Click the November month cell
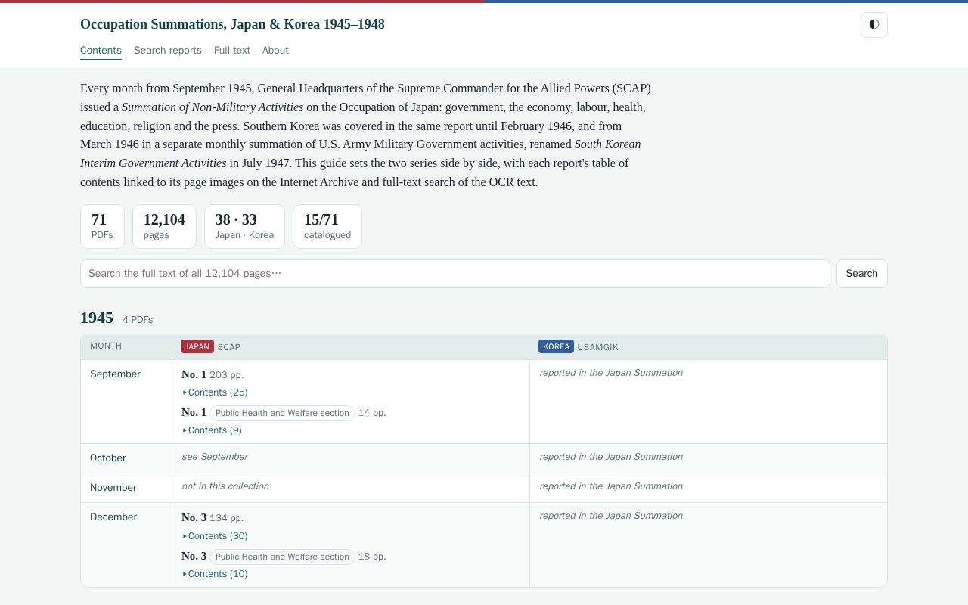This screenshot has width=968, height=605. point(126,488)
